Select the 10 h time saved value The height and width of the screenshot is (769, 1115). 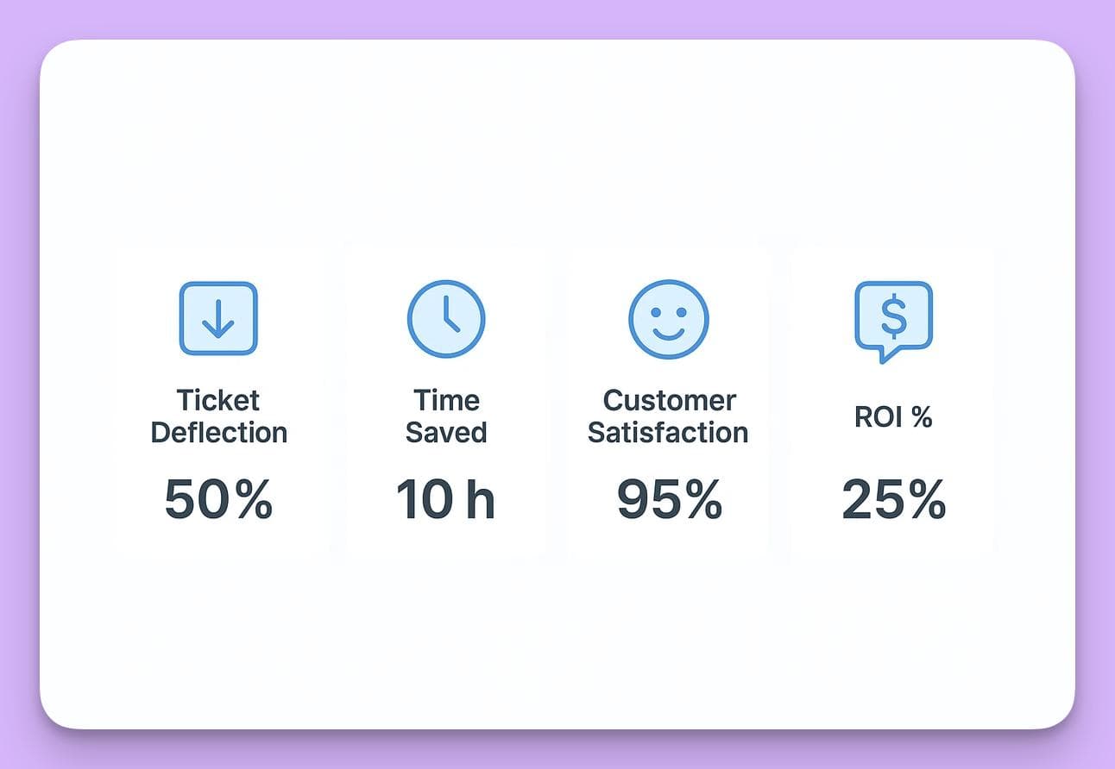(x=445, y=499)
